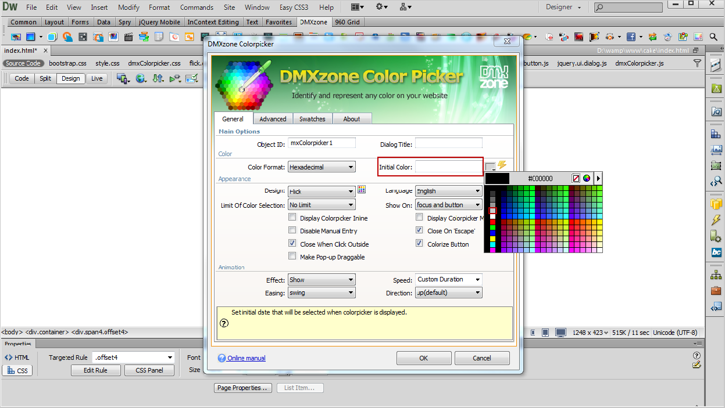
Task: Toggle checkbox beside Display Colorpicker M
Action: click(419, 218)
